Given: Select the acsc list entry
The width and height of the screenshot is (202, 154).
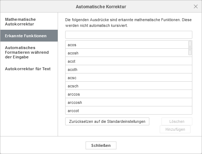Looking at the screenshot, I should pyautogui.click(x=129, y=78).
